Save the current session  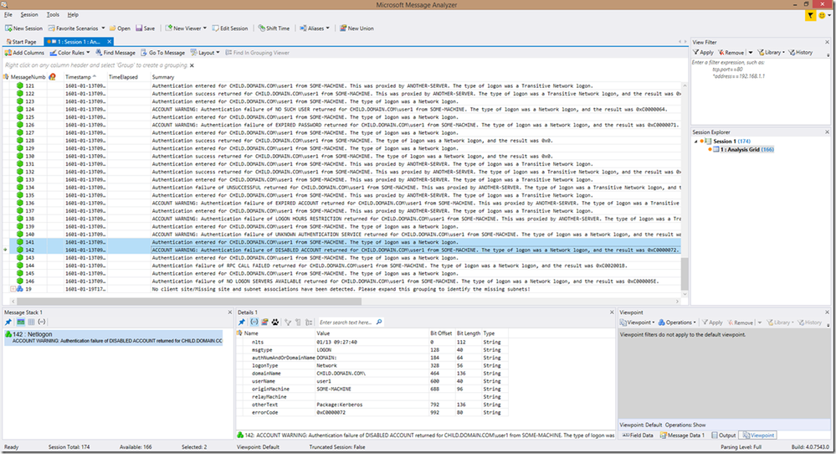coord(145,28)
